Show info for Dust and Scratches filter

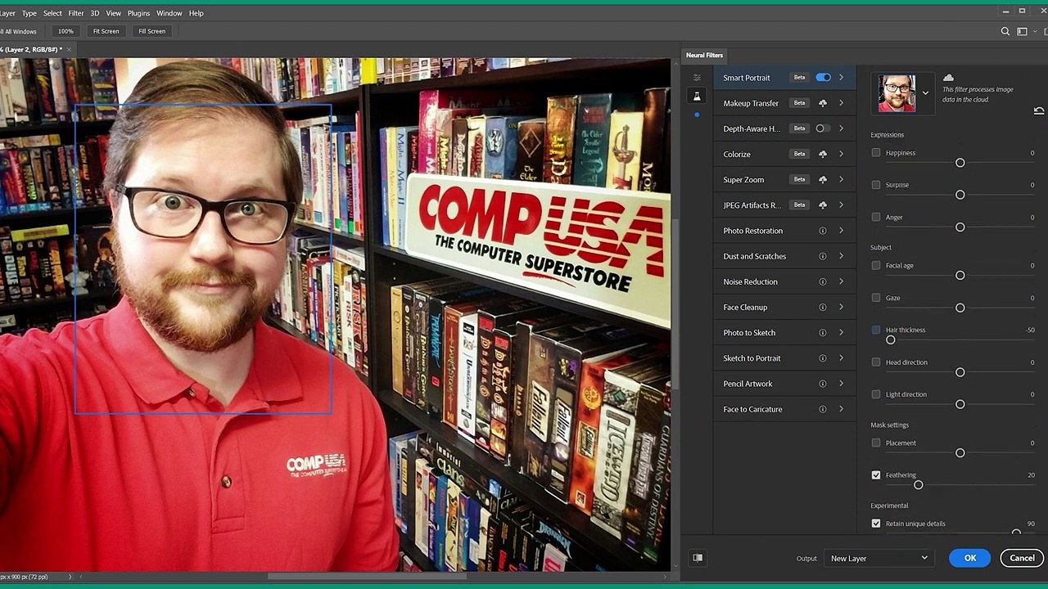(823, 256)
